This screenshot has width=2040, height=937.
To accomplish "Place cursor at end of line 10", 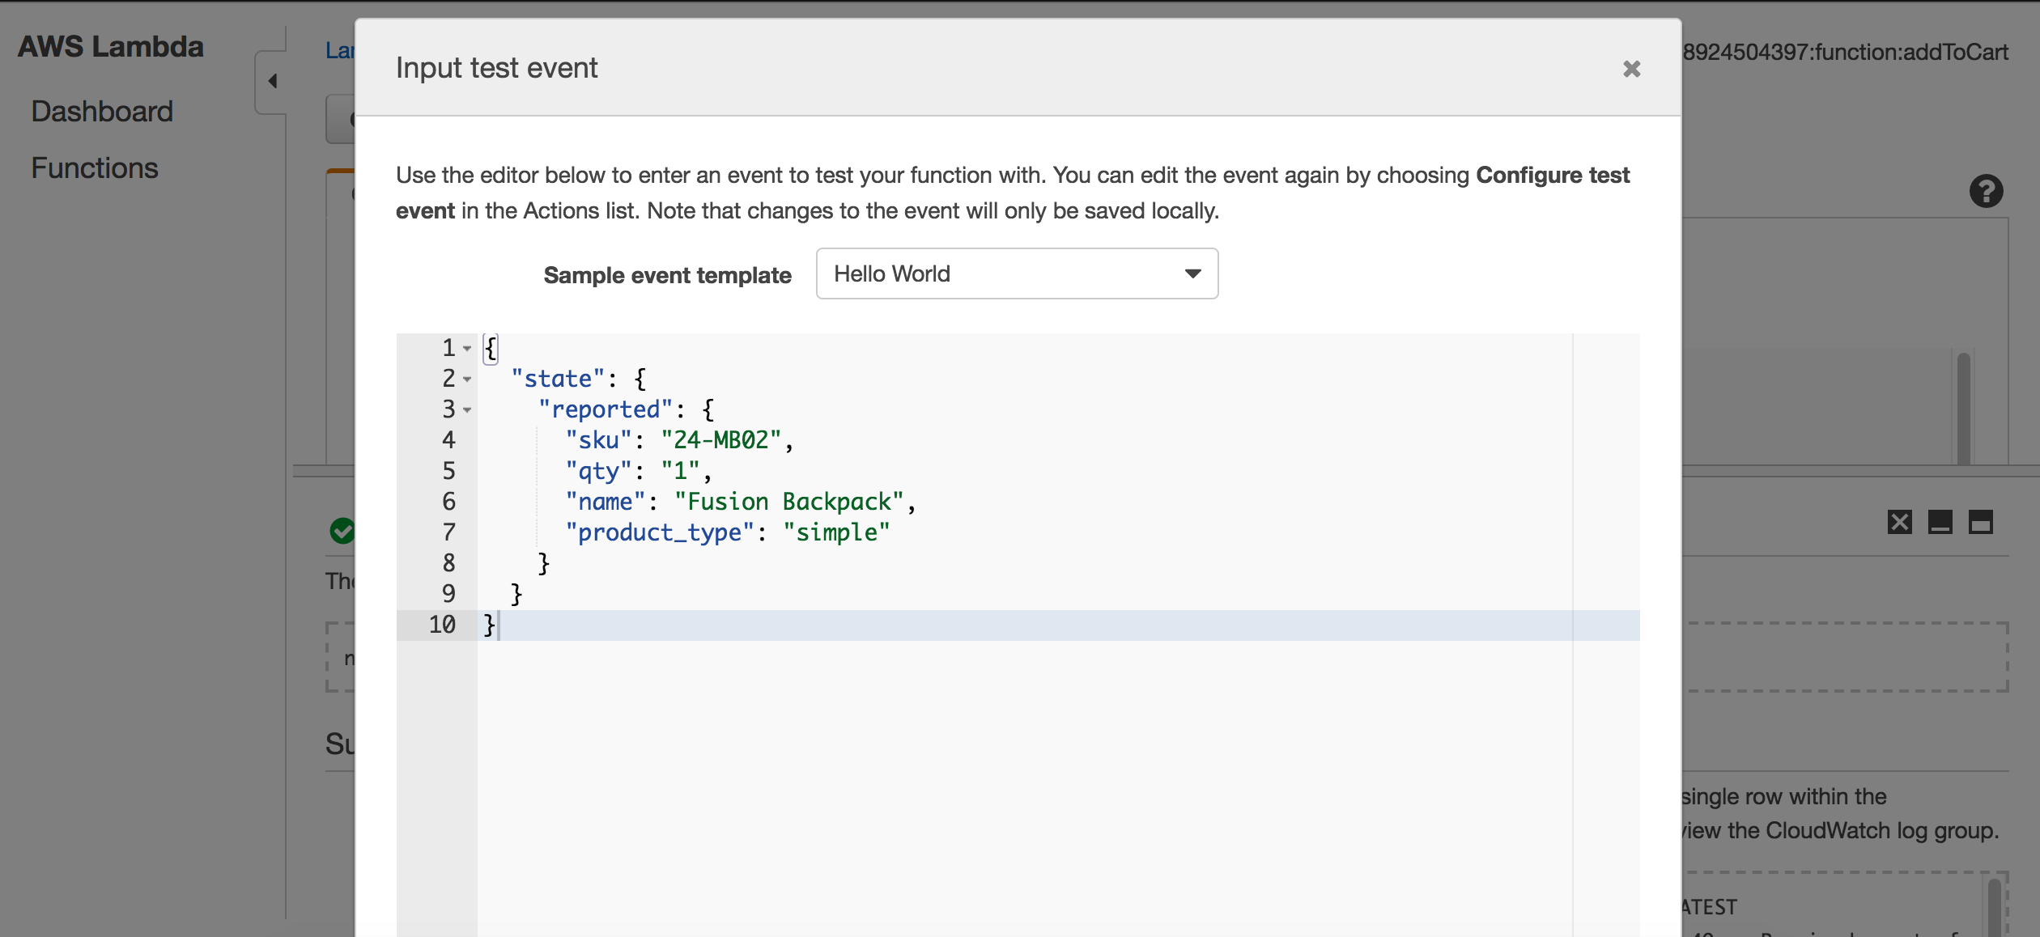I will 499,625.
